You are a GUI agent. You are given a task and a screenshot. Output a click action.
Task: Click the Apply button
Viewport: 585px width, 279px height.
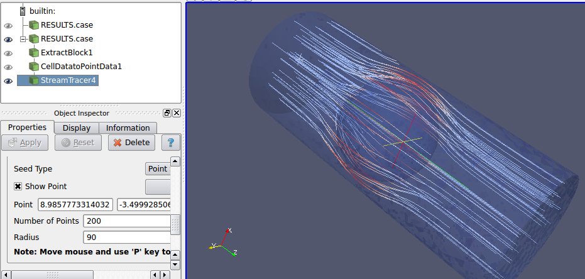tap(25, 143)
